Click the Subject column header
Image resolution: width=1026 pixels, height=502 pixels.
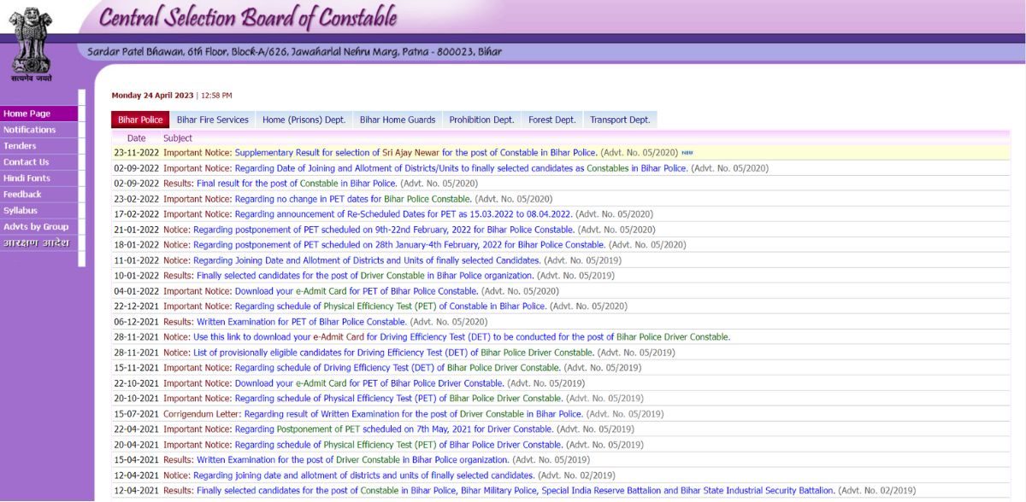[x=178, y=138]
